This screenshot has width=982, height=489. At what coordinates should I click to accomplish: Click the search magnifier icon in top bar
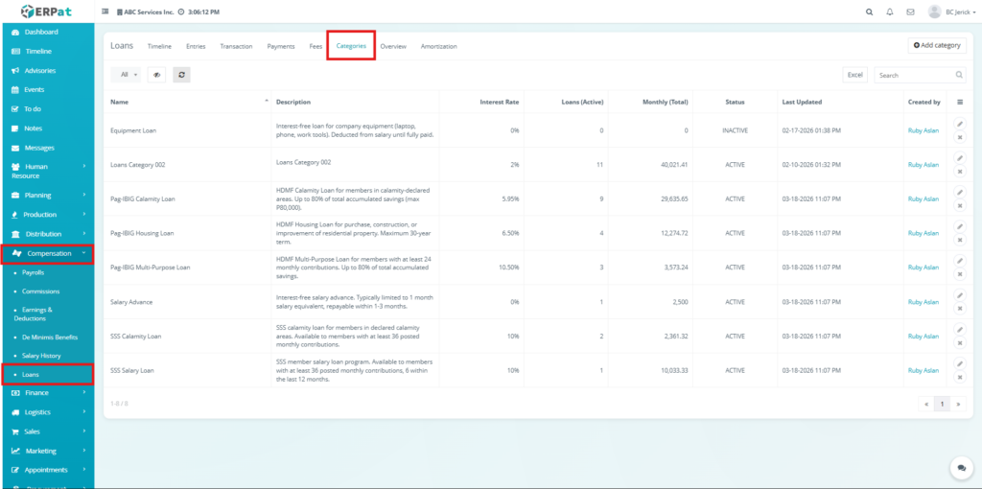pyautogui.click(x=869, y=12)
